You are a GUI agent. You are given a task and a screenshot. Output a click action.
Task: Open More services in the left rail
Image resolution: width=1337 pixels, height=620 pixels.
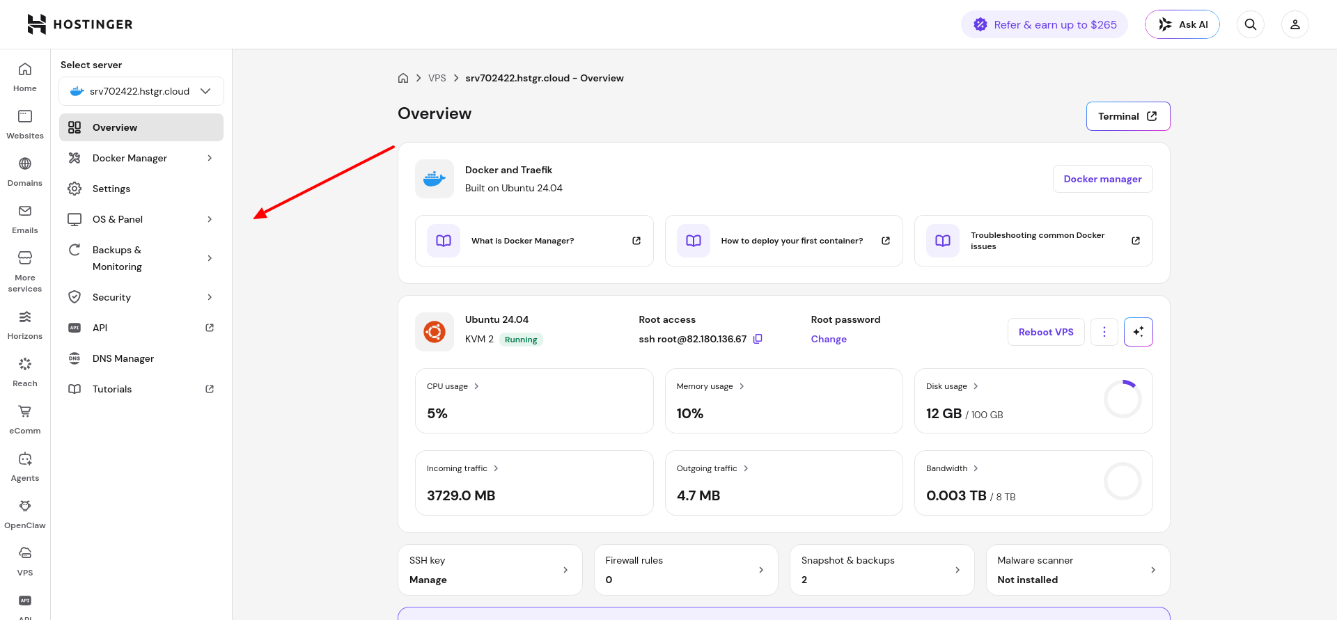click(x=25, y=271)
